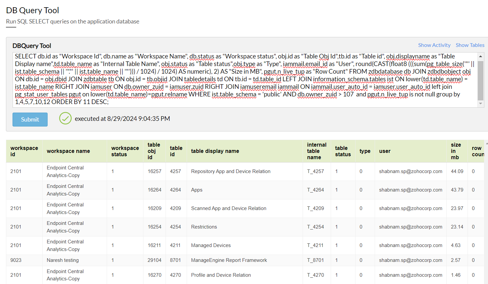Click the 'internal table name' column header
Image resolution: width=488 pixels, height=284 pixels.
coord(317,151)
